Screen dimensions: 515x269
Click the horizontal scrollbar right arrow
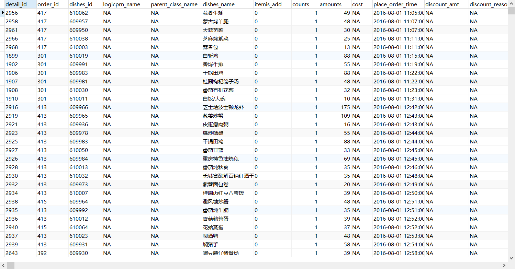(x=505, y=266)
